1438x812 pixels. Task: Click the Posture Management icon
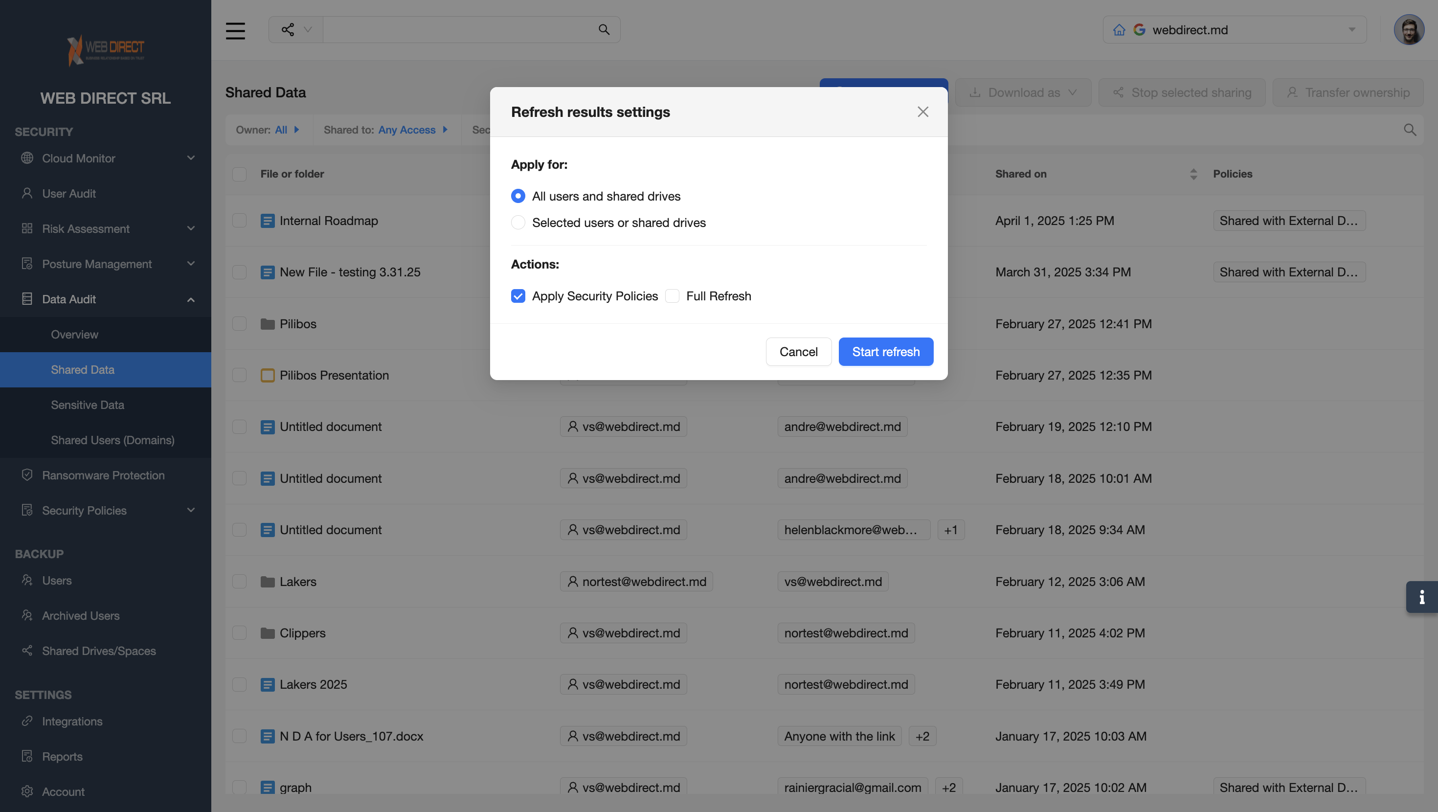(27, 264)
